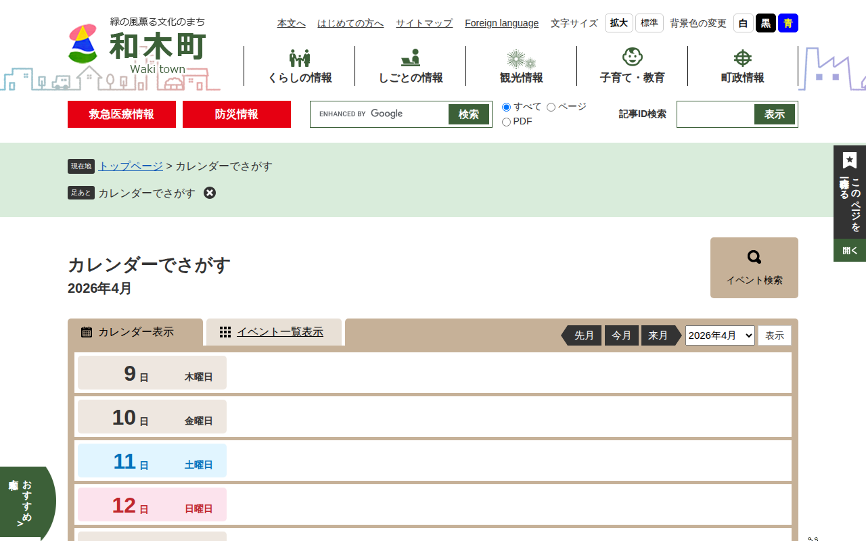Open 子育て・教育 baby face icon

click(632, 57)
